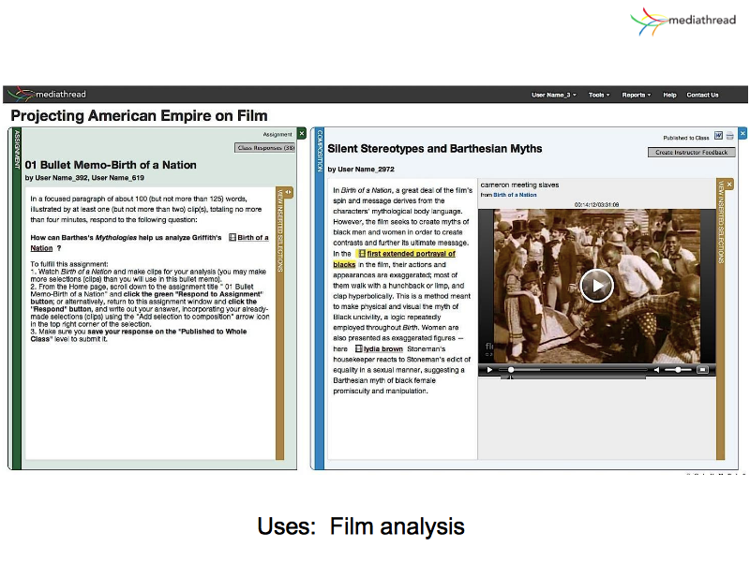Viewport: 750px width, 562px height.
Task: Print the composition via printer icon
Action: [730, 136]
